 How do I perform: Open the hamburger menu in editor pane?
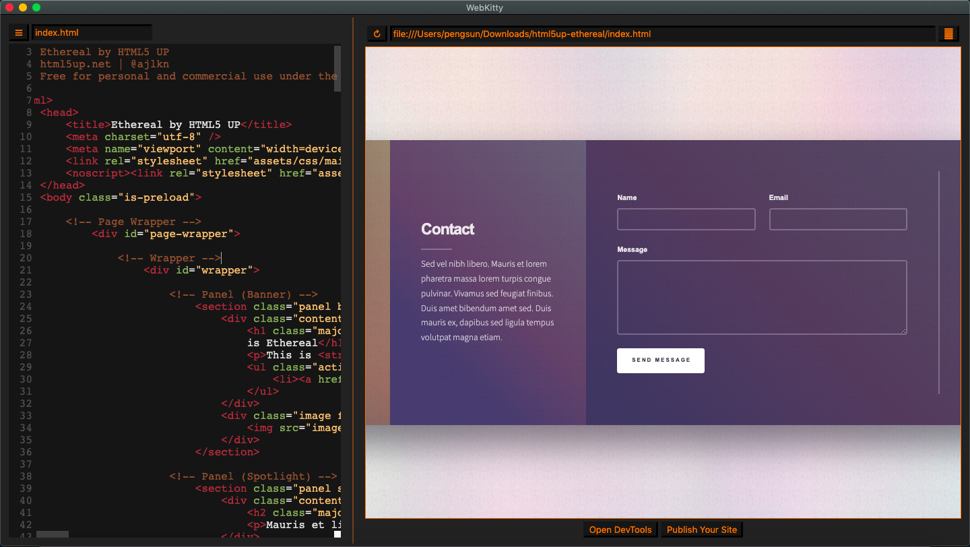[19, 33]
